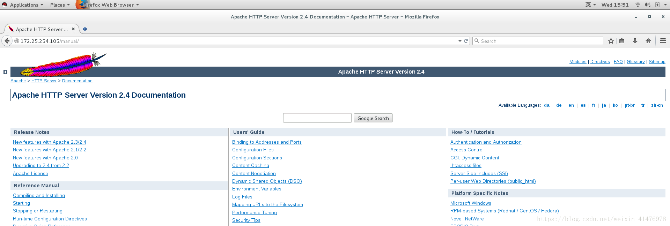Screen dimensions: 670x226
Task: Switch language to ja
Action: point(604,105)
